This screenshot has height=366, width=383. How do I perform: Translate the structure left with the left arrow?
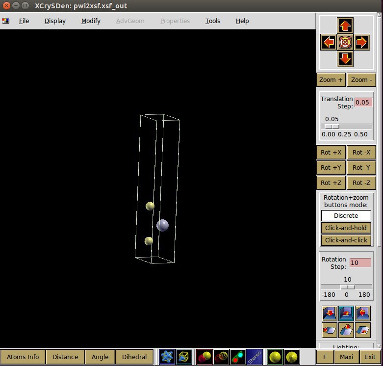[328, 42]
